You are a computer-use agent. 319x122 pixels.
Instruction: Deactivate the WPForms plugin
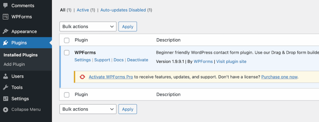(x=138, y=60)
